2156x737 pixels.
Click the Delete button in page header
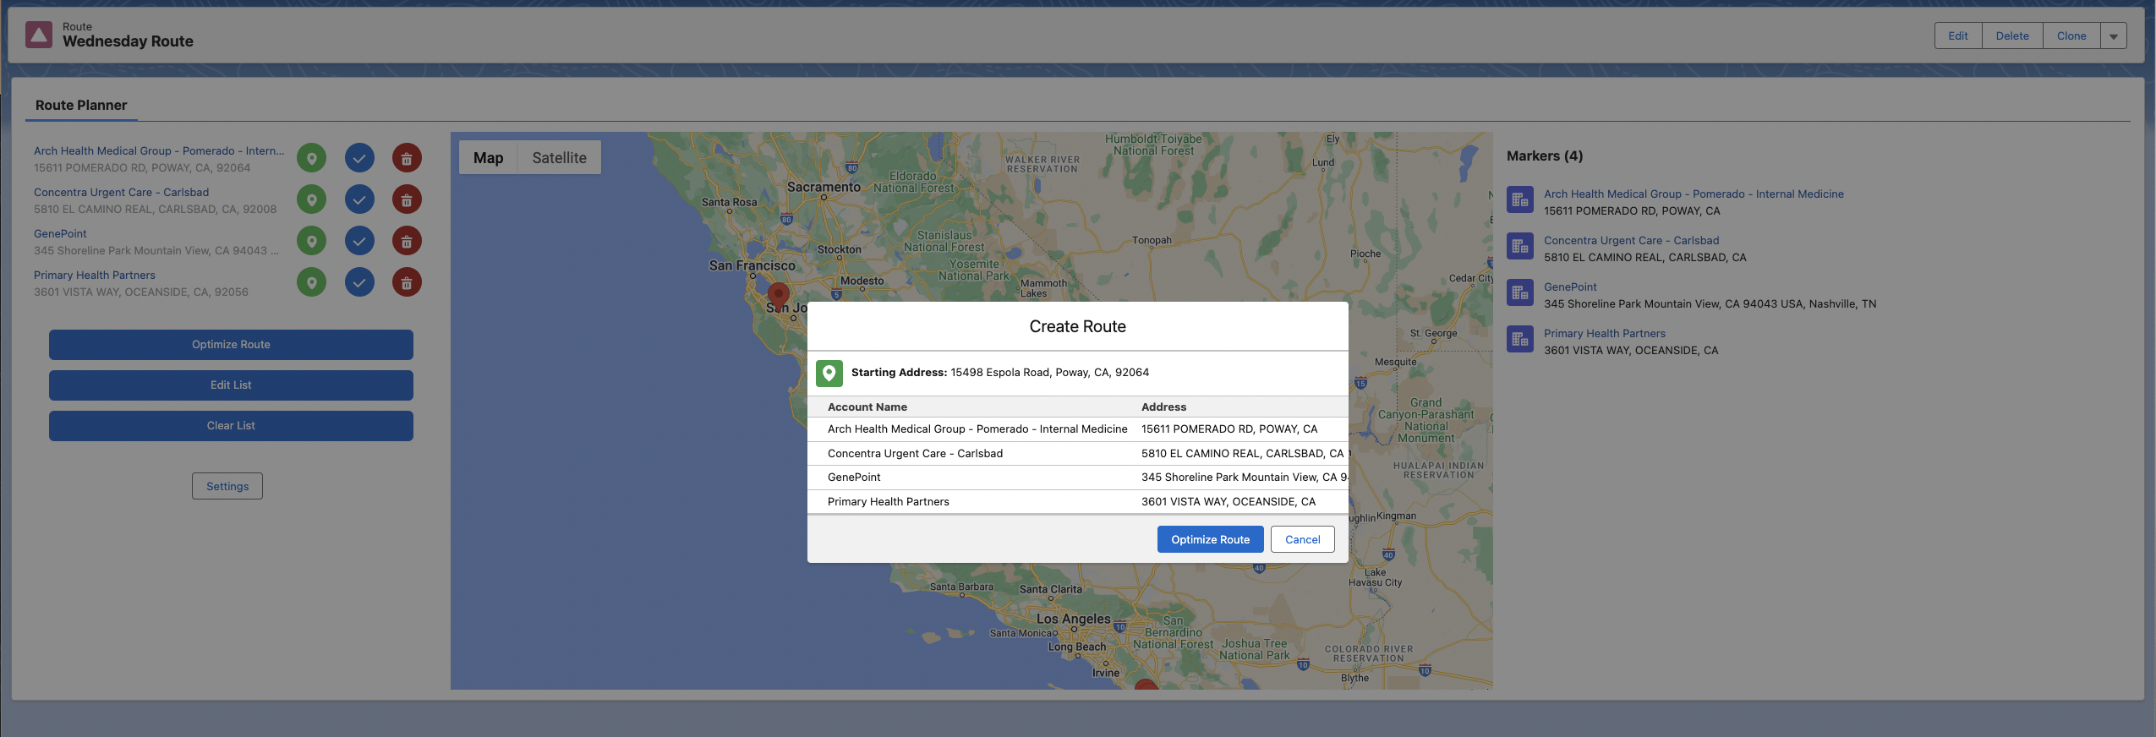[x=2011, y=35]
